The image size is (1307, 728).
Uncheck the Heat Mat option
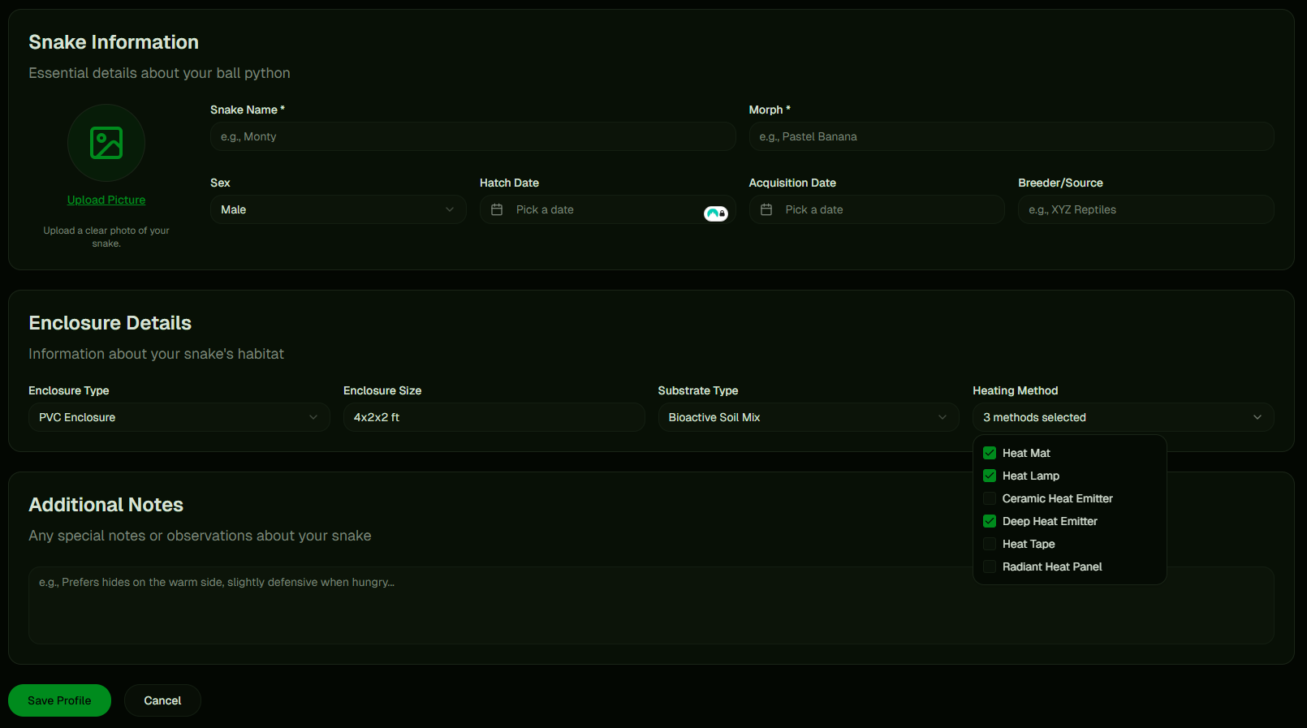990,453
